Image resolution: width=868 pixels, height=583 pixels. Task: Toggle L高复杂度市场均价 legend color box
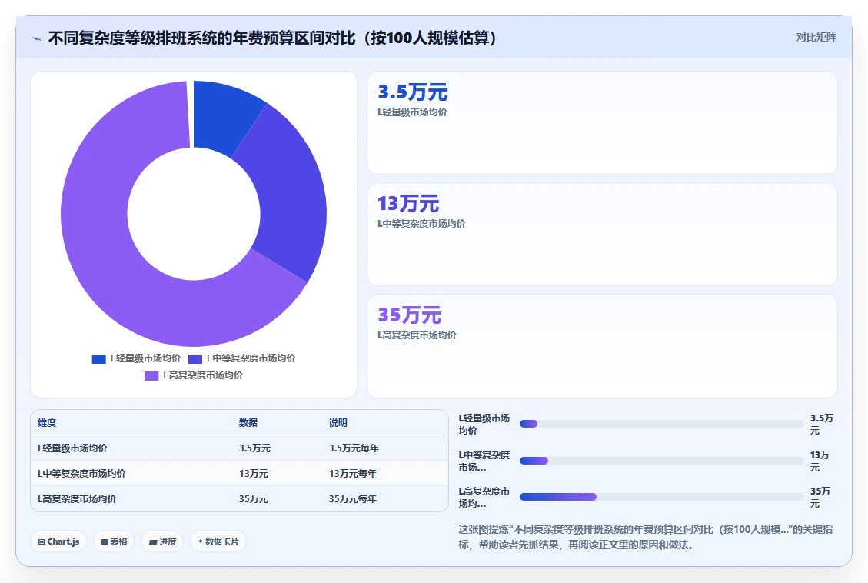coord(151,376)
